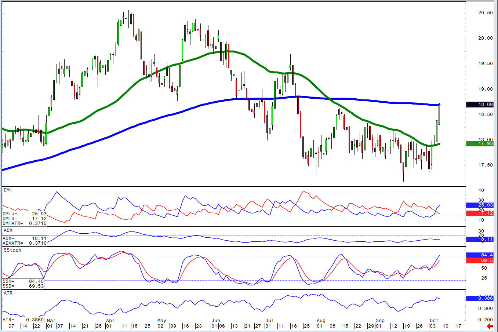Select the 18.69 current price label
Image resolution: width=498 pixels, height=332 pixels.
tap(480, 105)
